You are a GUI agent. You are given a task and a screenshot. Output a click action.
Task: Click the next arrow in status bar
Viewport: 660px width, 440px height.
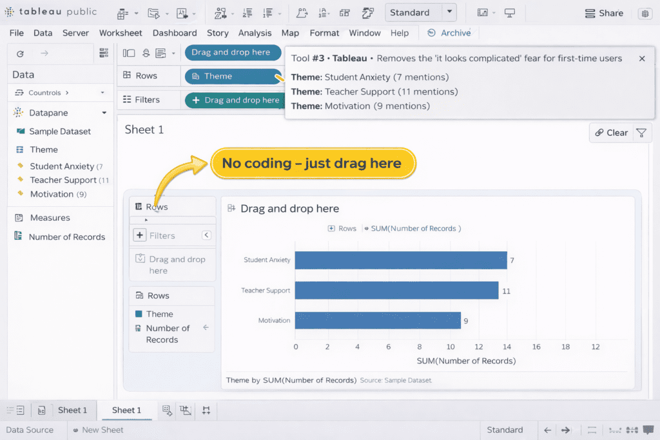pos(565,430)
